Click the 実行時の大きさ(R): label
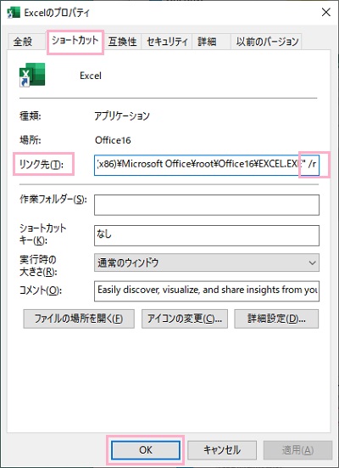Viewport: 339px width, 468px height. [x=38, y=266]
